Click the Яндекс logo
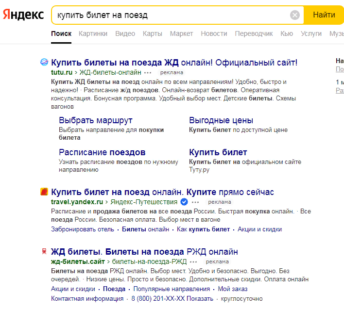 [23, 15]
